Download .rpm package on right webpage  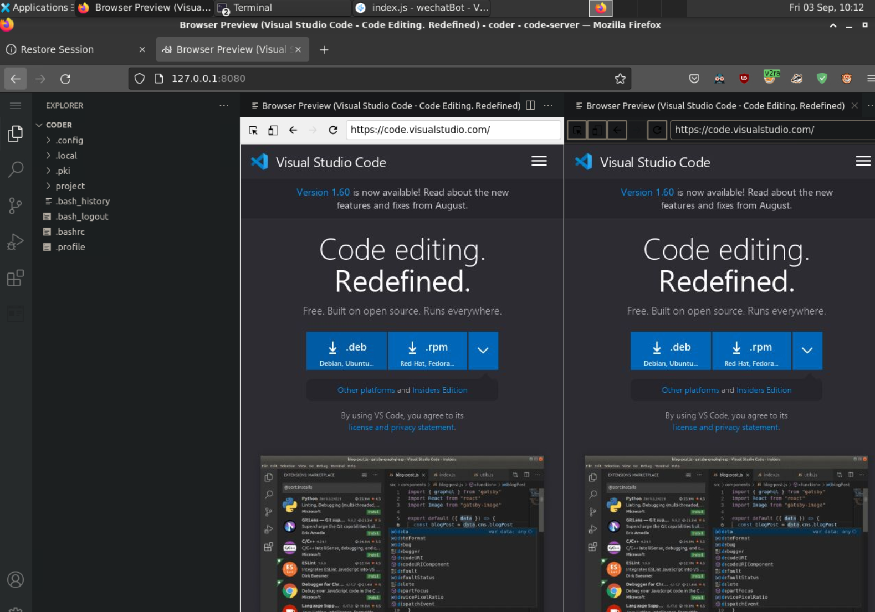pos(751,351)
